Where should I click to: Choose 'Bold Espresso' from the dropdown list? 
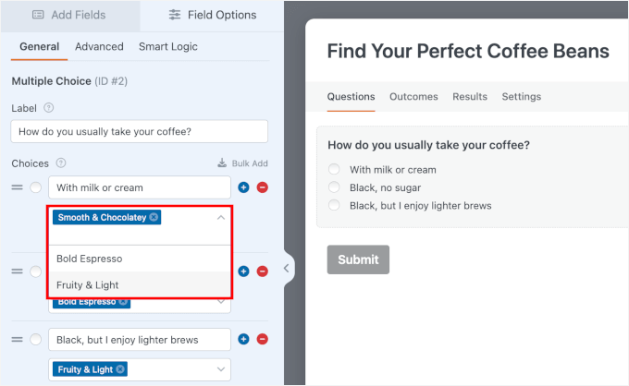click(x=89, y=259)
